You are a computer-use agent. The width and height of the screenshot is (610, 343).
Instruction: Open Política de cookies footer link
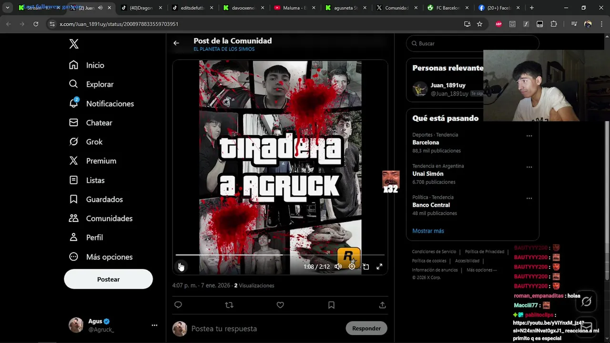coord(429,261)
